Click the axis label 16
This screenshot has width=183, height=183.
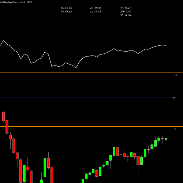pos(176,75)
